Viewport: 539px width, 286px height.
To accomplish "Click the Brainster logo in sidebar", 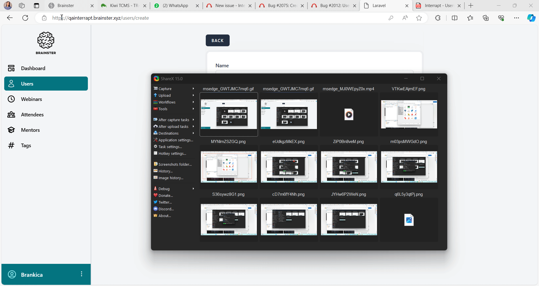I will pyautogui.click(x=46, y=43).
